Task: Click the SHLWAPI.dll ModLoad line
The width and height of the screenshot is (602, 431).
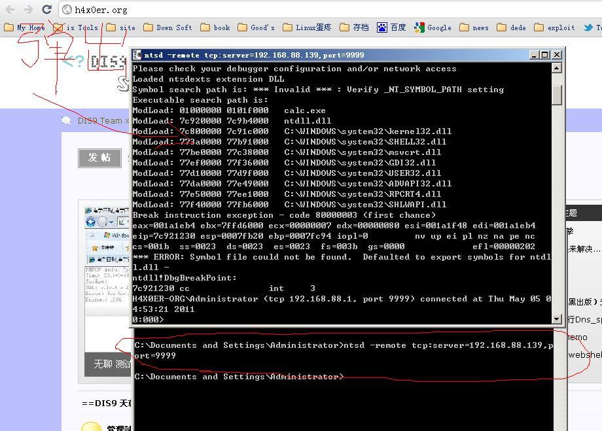Action: click(289, 205)
